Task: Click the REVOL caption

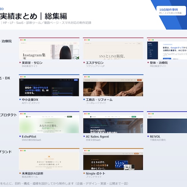Action: 155,136
